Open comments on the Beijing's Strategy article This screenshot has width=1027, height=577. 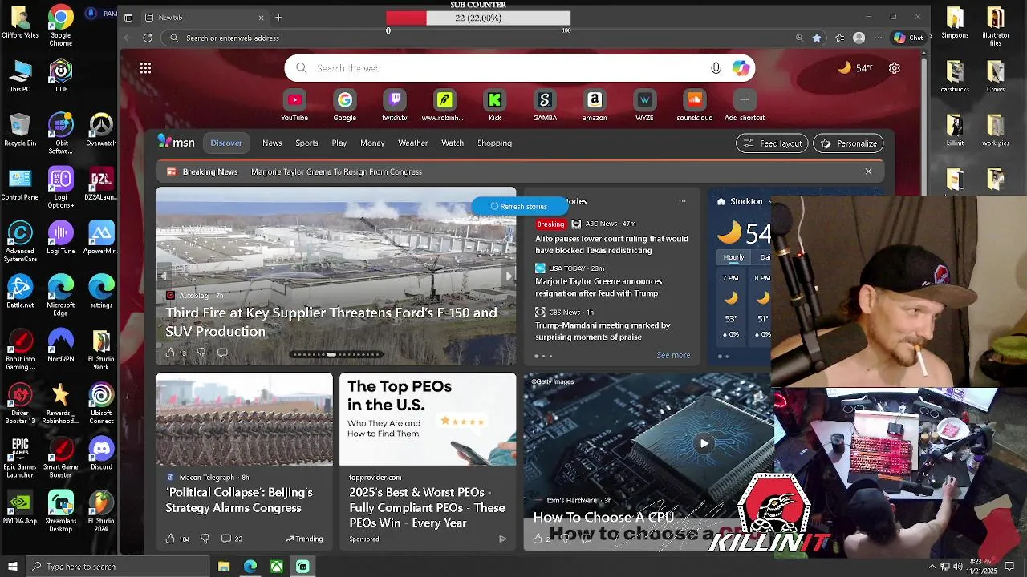231,539
